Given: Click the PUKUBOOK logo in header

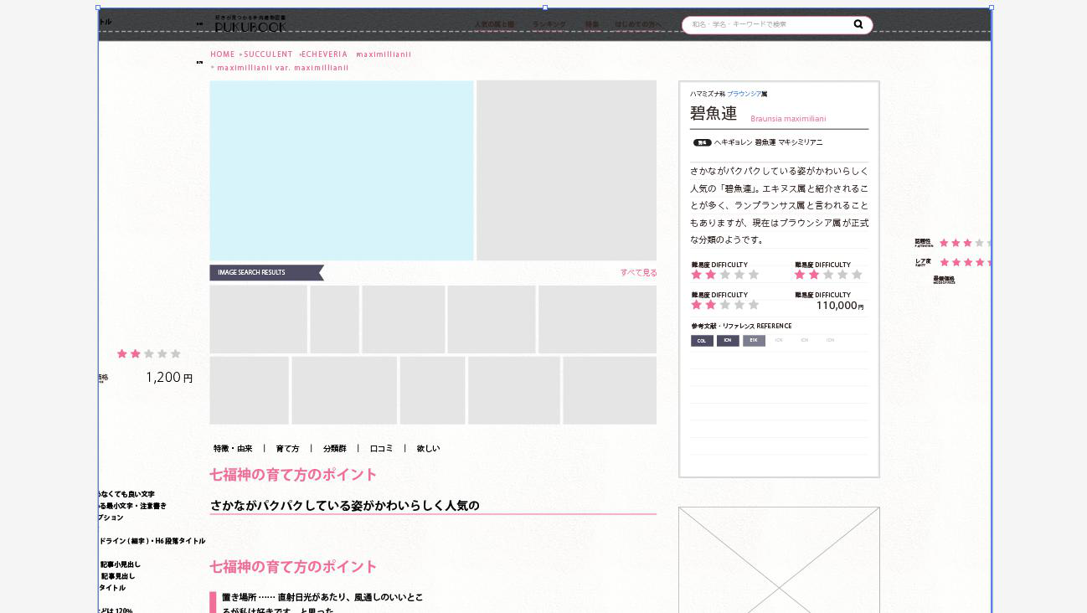Looking at the screenshot, I should point(250,24).
